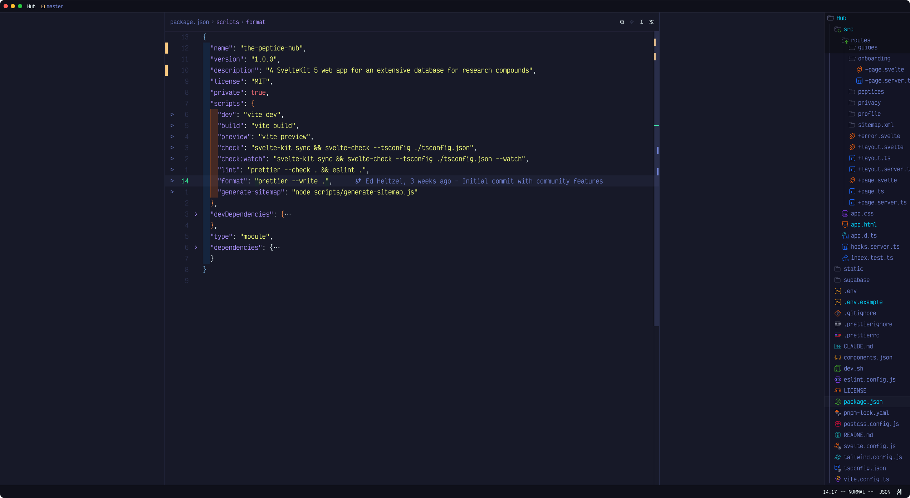The width and height of the screenshot is (910, 498).
Task: Expand the peptides folder
Action: (866, 92)
